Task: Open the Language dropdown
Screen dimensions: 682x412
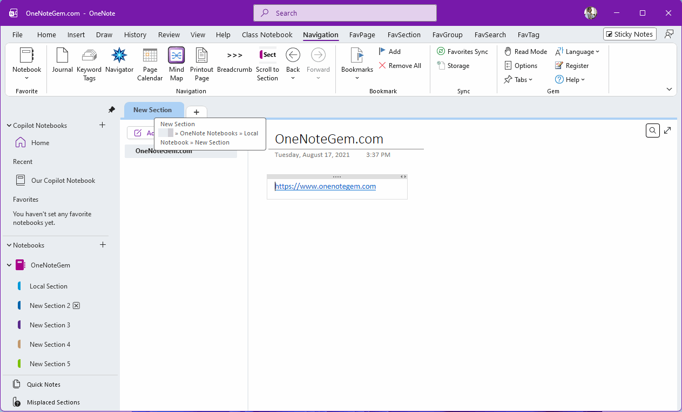Action: [x=577, y=51]
